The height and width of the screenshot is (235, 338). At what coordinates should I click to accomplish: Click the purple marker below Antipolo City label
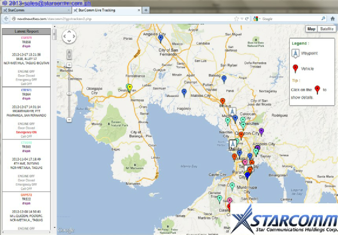[257, 148]
